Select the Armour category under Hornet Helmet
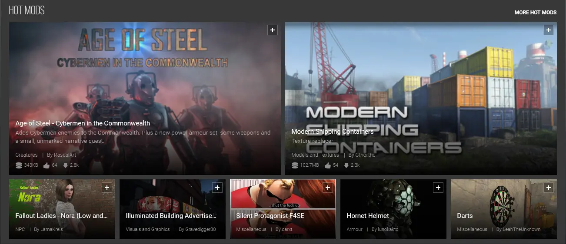This screenshot has height=244, width=566. [354, 229]
